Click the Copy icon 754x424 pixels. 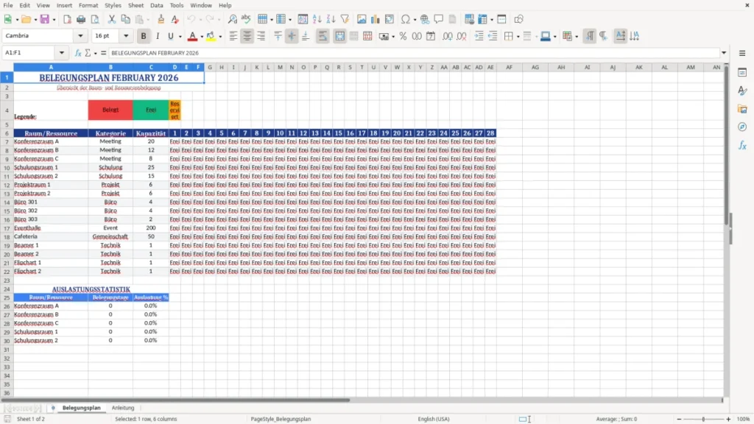(125, 19)
